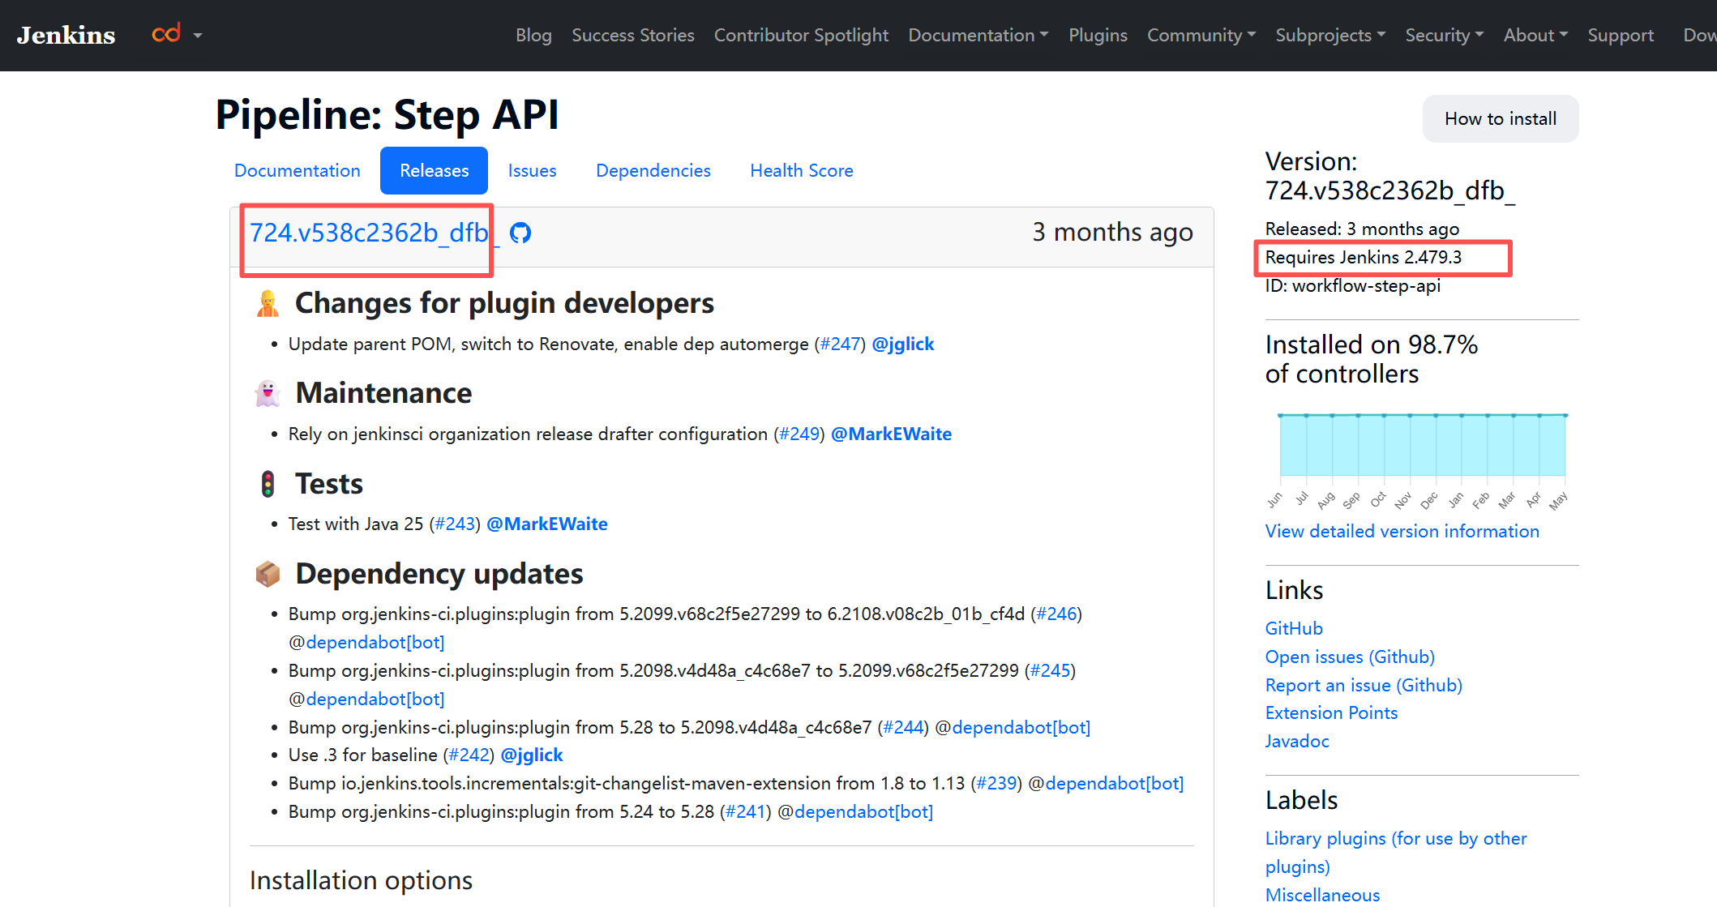Click the ghost emoji next to Maintenance

tap(268, 394)
